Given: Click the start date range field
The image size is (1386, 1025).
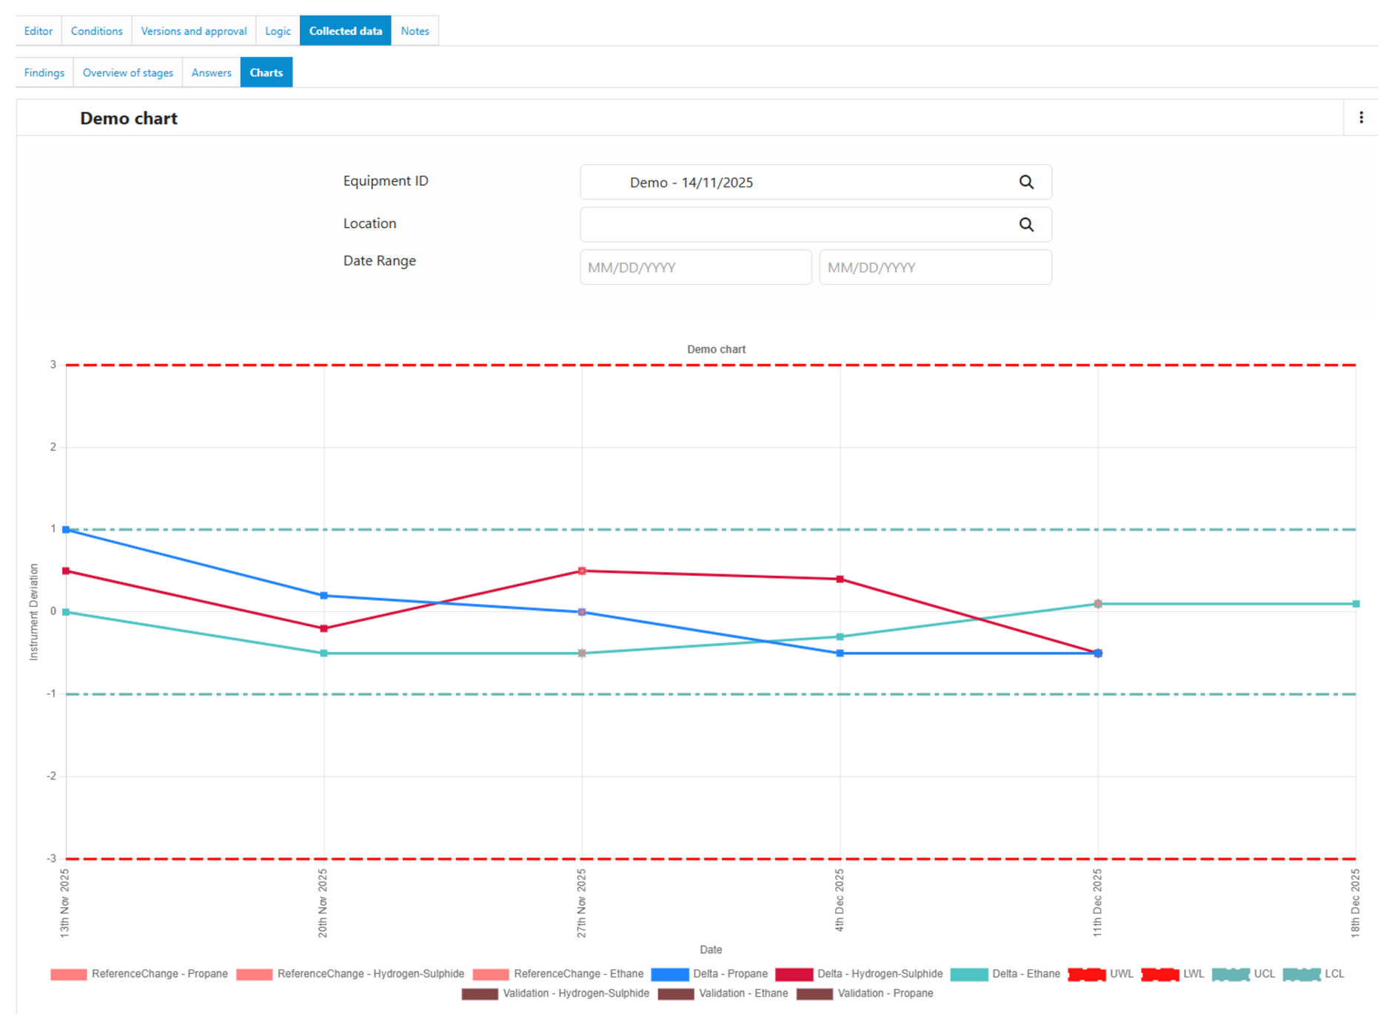Looking at the screenshot, I should (x=695, y=267).
